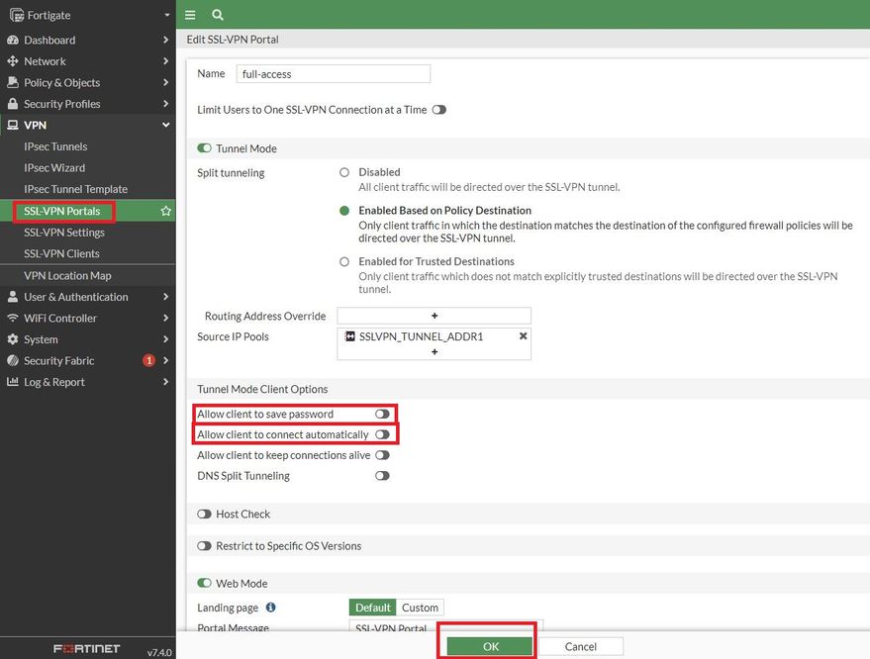The height and width of the screenshot is (659, 870).
Task: Enable Restrict to Specific OS Versions
Action: click(204, 546)
